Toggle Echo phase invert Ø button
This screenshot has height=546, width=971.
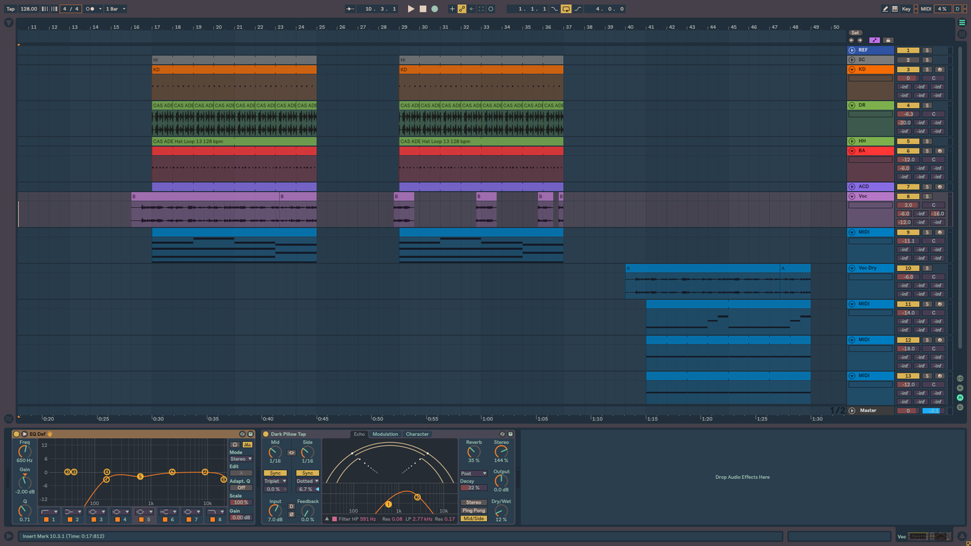pos(292,514)
